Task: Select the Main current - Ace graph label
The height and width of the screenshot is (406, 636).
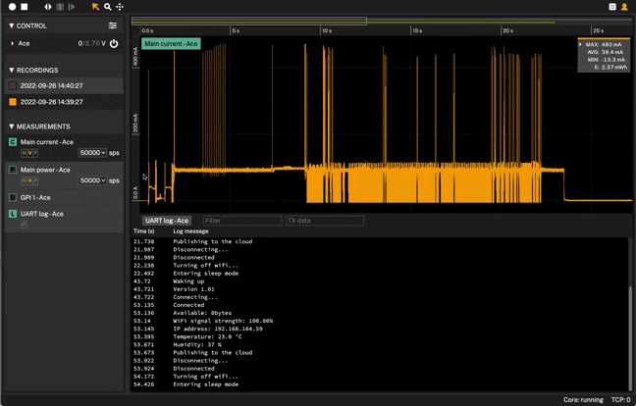Action: [x=171, y=44]
